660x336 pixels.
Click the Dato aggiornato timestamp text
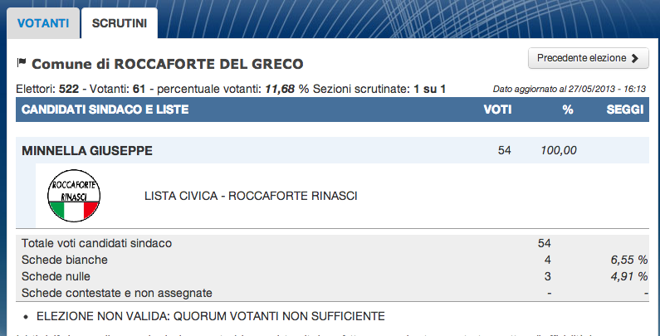click(569, 89)
